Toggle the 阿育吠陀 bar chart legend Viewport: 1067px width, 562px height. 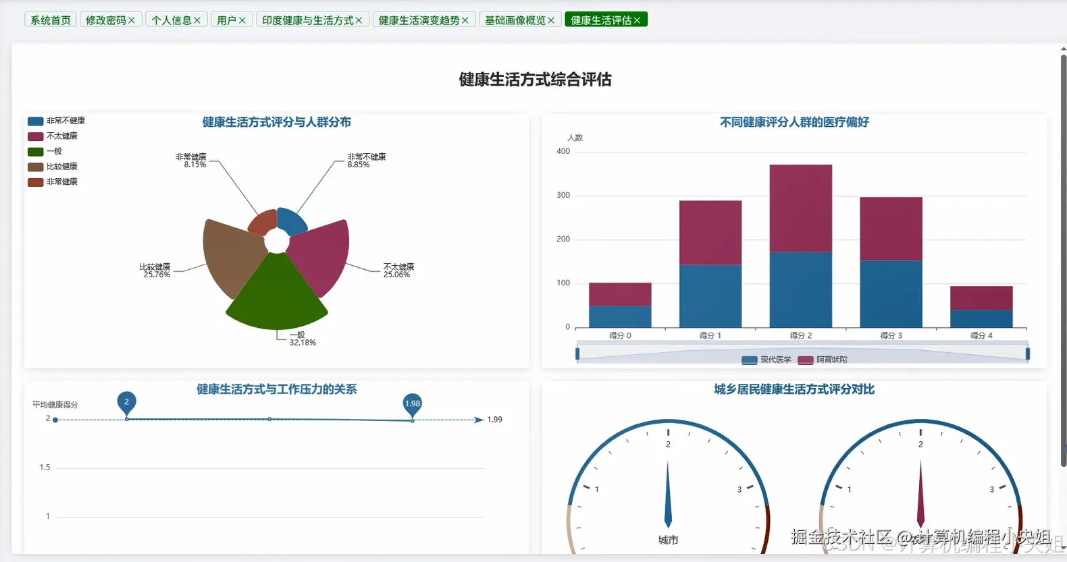pos(823,360)
